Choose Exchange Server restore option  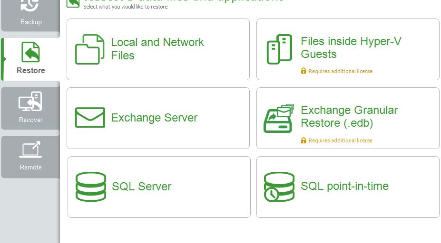click(x=158, y=118)
